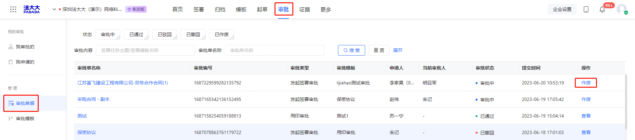Open the notification bell icon
Image resolution: width=635 pixels, height=140 pixels.
(x=602, y=9)
